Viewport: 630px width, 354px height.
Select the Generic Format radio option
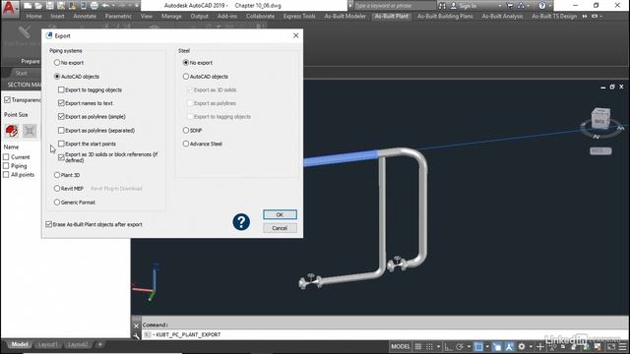pyautogui.click(x=57, y=203)
